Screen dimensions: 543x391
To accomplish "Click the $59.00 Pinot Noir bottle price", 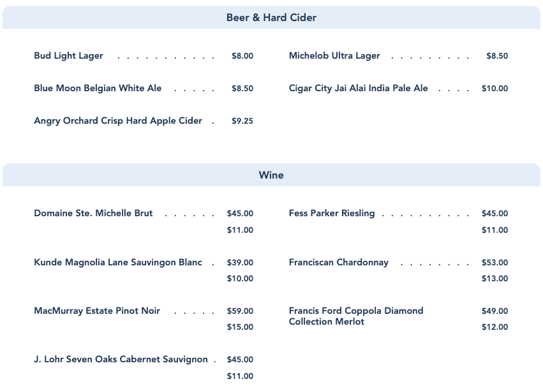I will click(x=240, y=311).
